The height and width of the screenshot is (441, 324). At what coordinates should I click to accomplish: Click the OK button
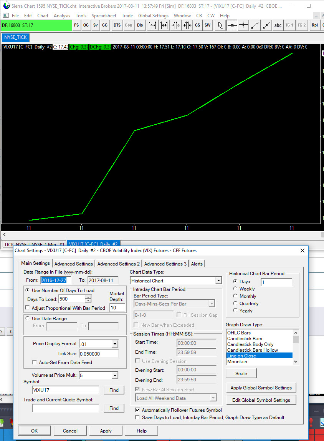pos(34,431)
